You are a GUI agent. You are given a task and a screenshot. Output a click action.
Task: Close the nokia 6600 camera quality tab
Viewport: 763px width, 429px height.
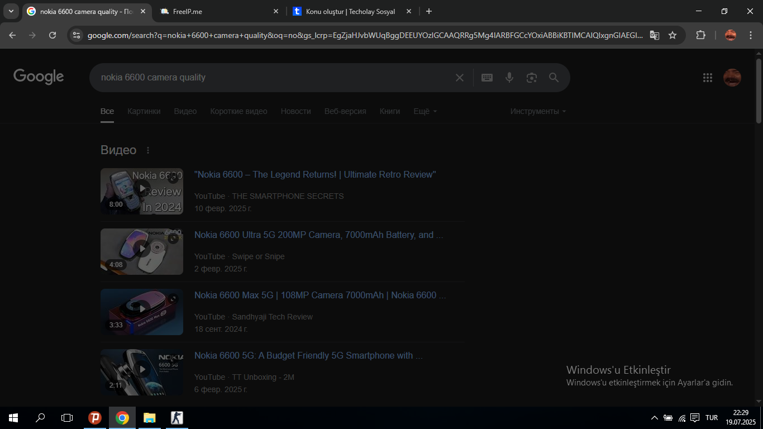coord(143,11)
